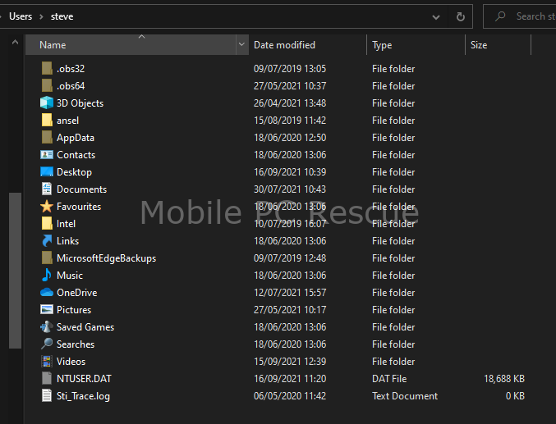Click the Desktop folder icon
This screenshot has height=424, width=556.
(x=47, y=171)
